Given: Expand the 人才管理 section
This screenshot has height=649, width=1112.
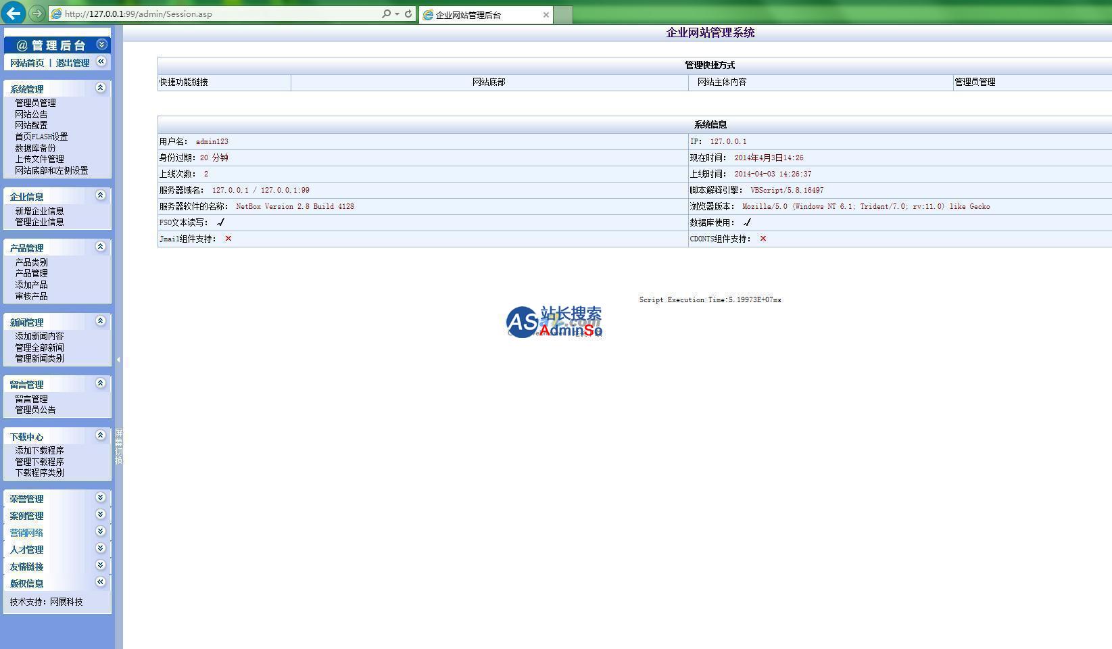Looking at the screenshot, I should (100, 548).
